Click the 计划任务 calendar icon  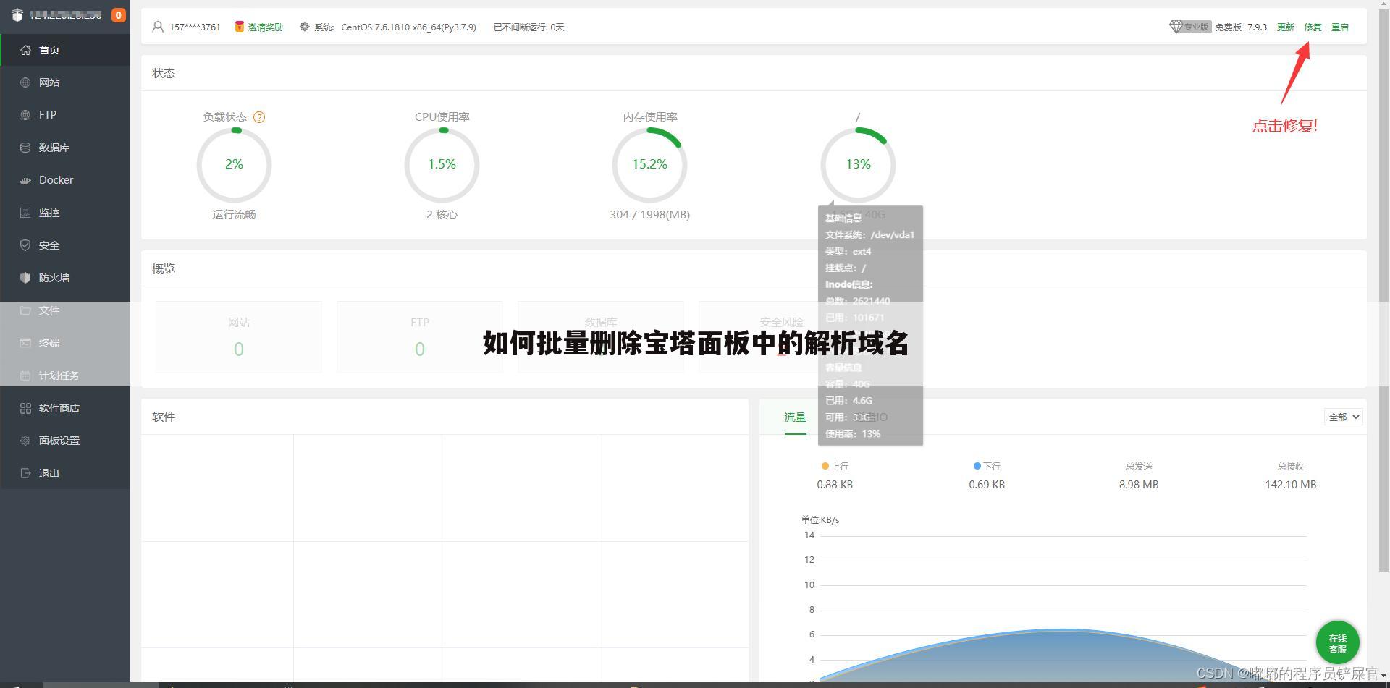click(25, 375)
